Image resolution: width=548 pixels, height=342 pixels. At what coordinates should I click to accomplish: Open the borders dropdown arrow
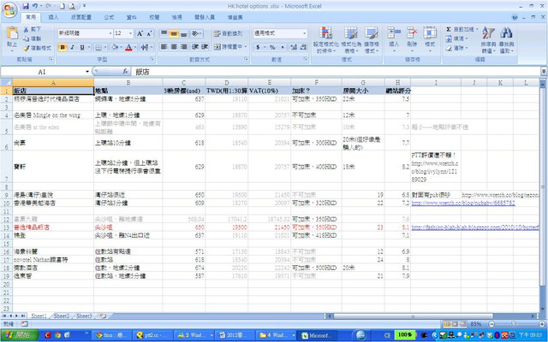click(106, 47)
